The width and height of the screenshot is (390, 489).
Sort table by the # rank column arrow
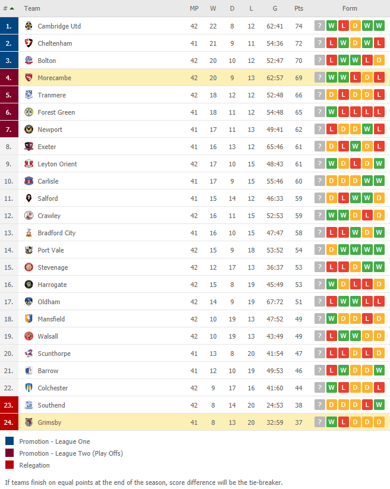[12, 8]
